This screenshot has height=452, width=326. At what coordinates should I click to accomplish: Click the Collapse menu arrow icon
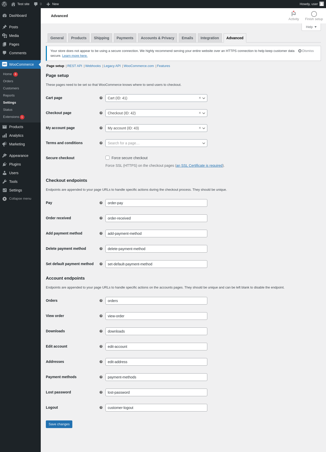point(5,199)
